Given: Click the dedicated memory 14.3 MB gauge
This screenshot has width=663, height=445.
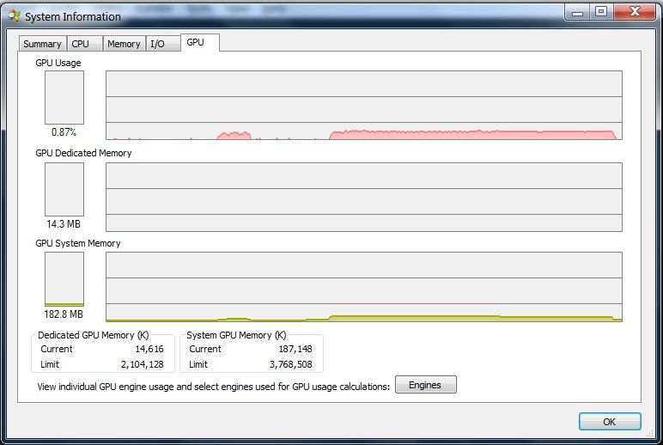Looking at the screenshot, I should pyautogui.click(x=64, y=190).
